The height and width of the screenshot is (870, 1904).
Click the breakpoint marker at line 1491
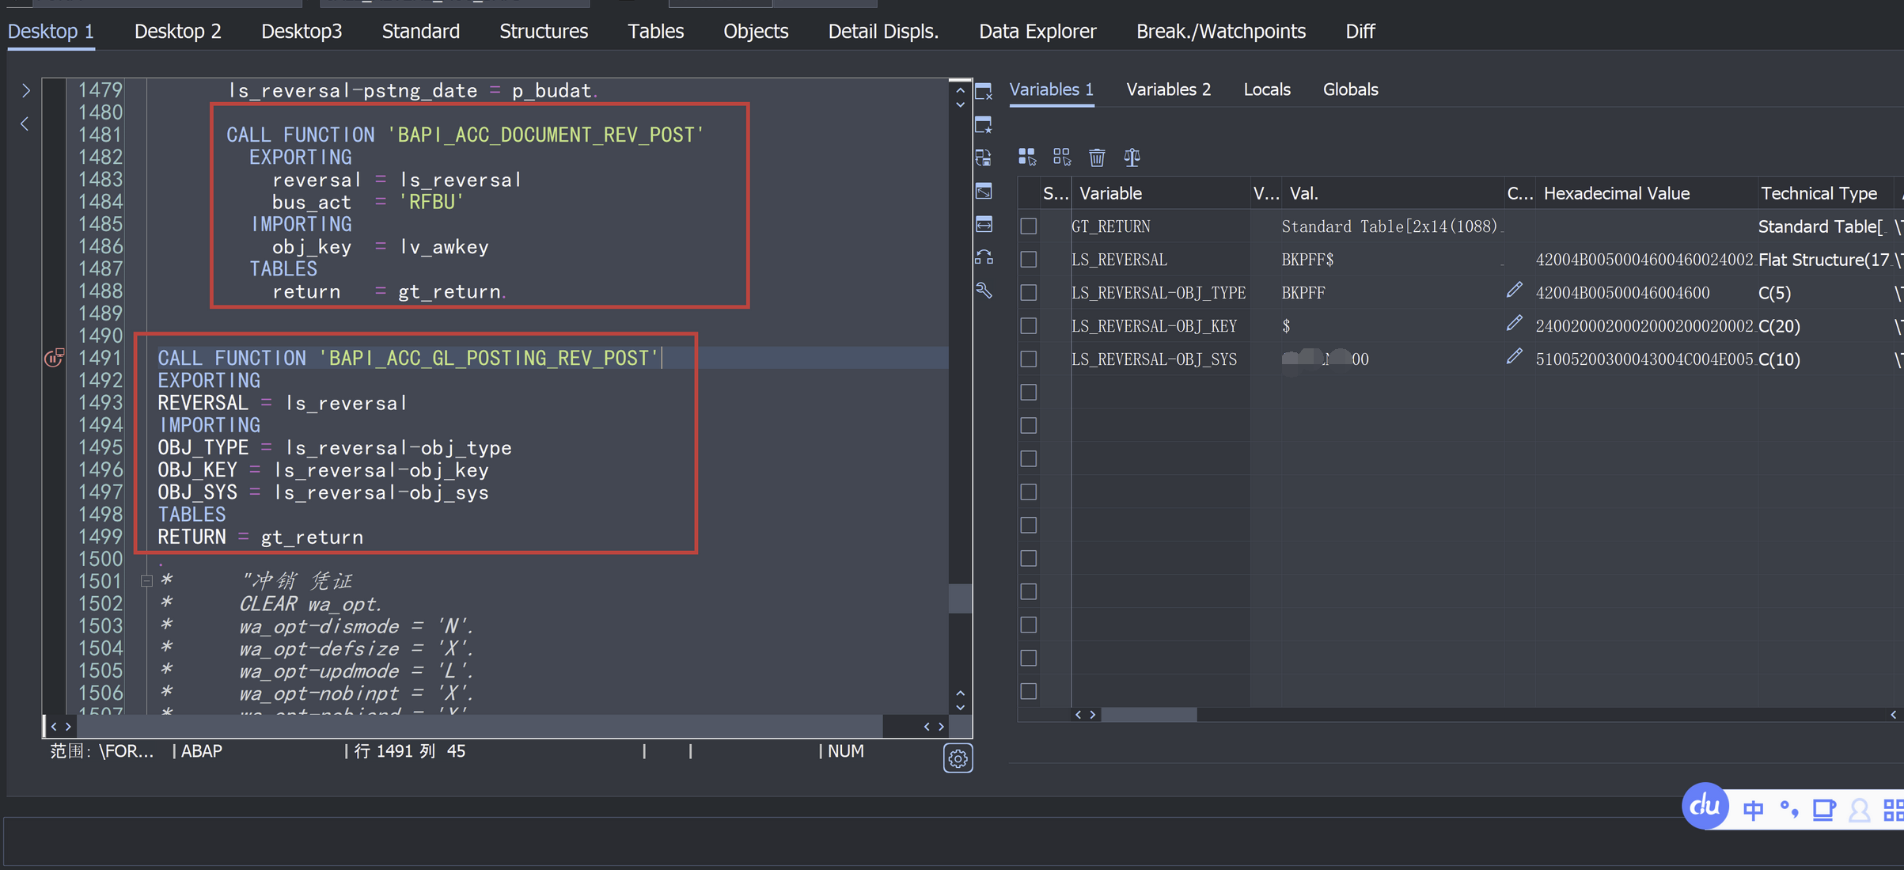click(54, 358)
